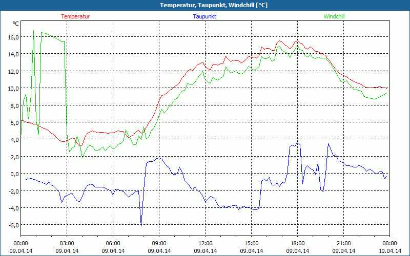Click the chart title Temperatur, Taupunkt, Windchill
Screen dimensions: 410x256
(x=214, y=5)
